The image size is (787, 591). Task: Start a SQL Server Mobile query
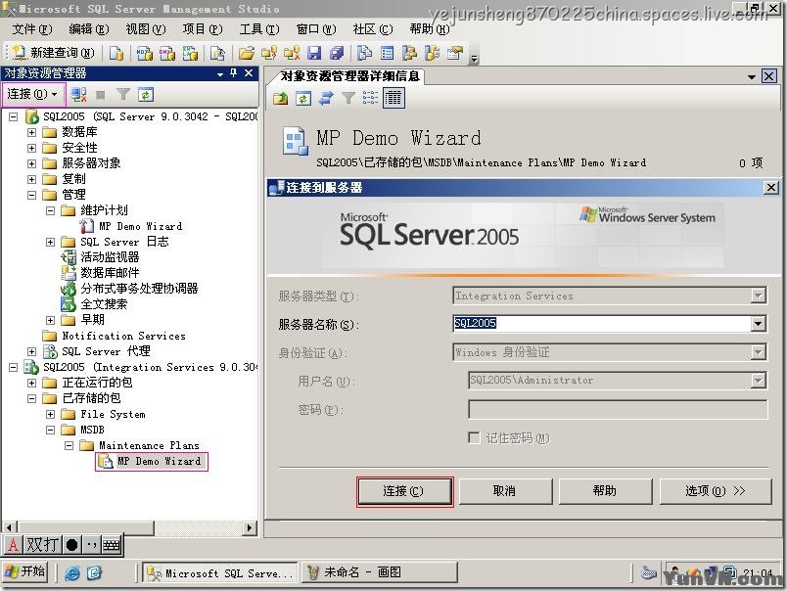click(218, 53)
